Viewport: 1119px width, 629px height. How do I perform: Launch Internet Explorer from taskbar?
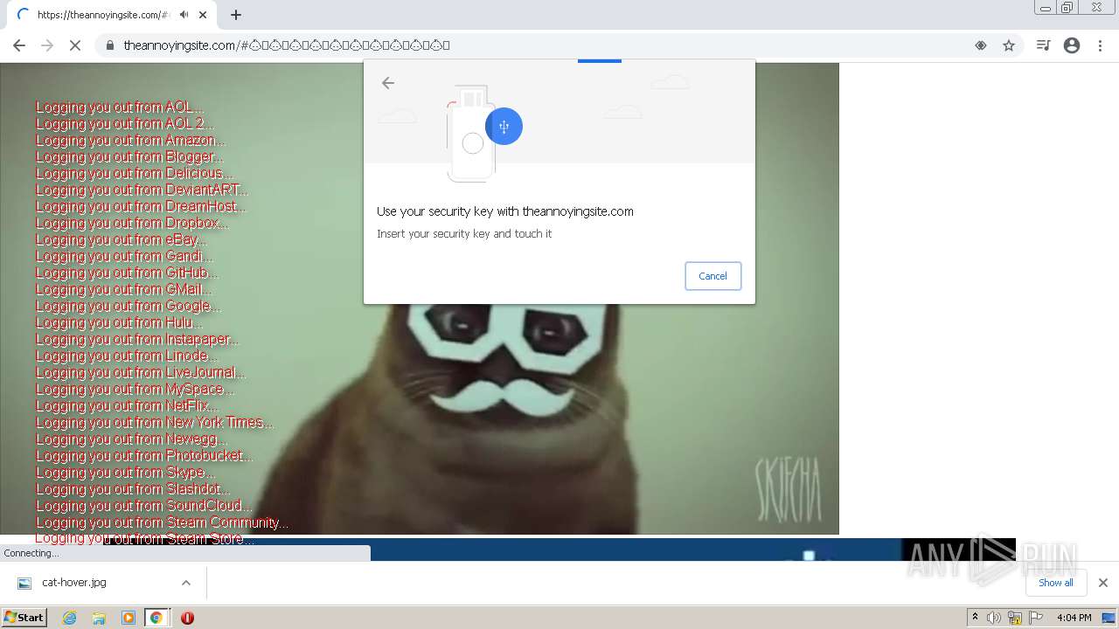point(70,618)
